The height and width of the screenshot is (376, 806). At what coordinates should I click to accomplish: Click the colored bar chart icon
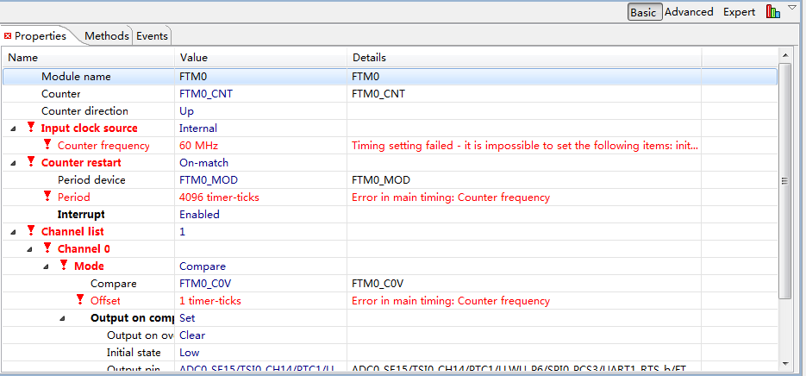(773, 12)
